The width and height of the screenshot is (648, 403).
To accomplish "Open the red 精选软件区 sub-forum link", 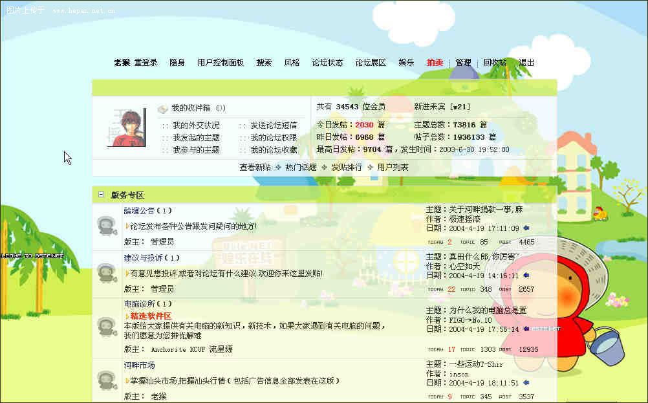I will 151,316.
